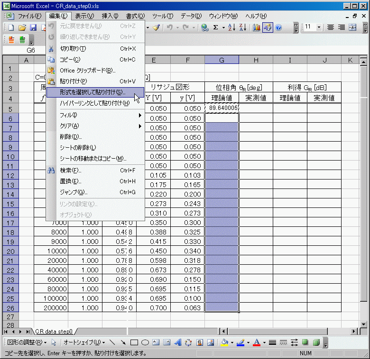This screenshot has height=359, width=370.
Task: Choose 形式を選択して貼り付け from the menu
Action: pos(92,92)
